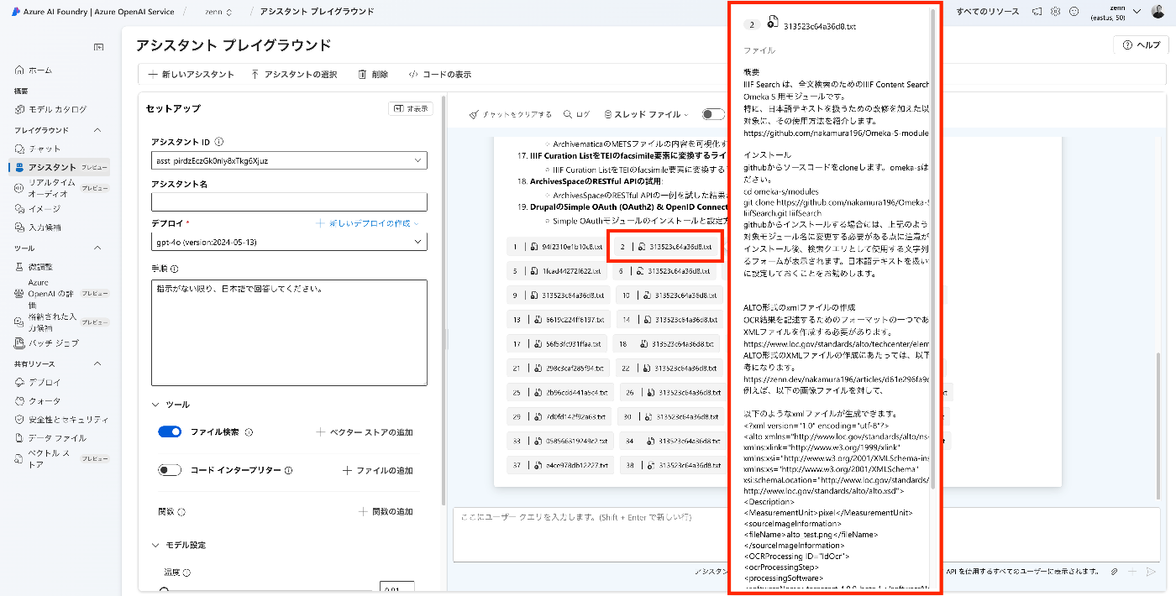
Task: Open クォータ in the sidebar
Action: 39,400
